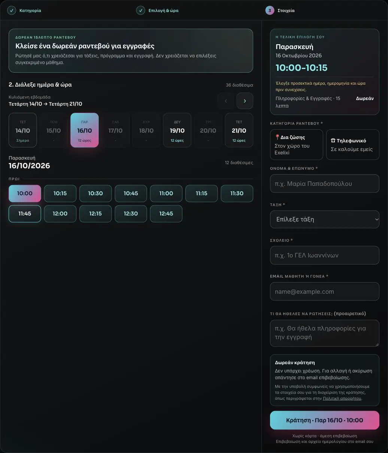This screenshot has height=453, width=388.
Task: Open the Στοιχεία step
Action: 280,10
